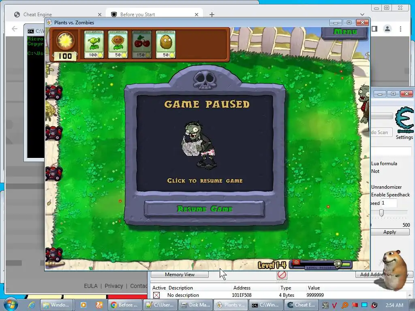Image resolution: width=415 pixels, height=311 pixels.
Task: Click the scan value input field
Action: [391, 151]
